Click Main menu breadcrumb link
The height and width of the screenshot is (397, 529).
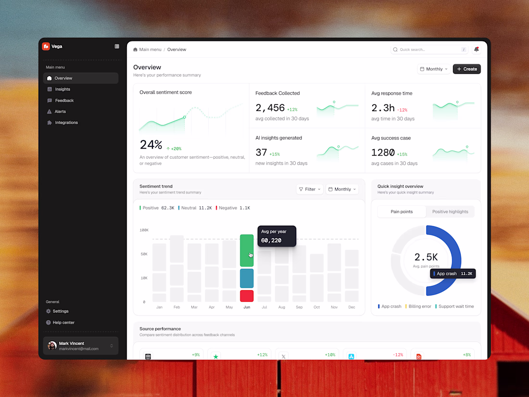click(150, 50)
